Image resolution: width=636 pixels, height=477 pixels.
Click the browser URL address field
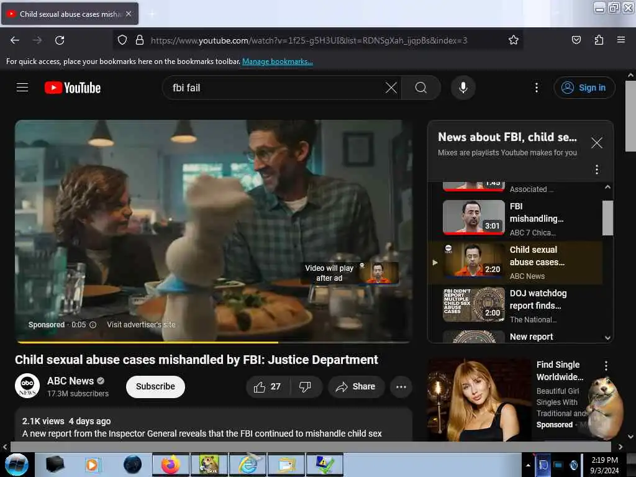point(308,40)
